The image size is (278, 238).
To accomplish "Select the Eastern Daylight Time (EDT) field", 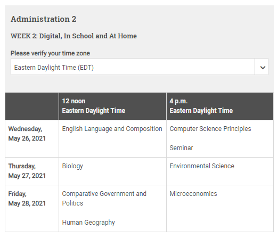I will (140, 67).
